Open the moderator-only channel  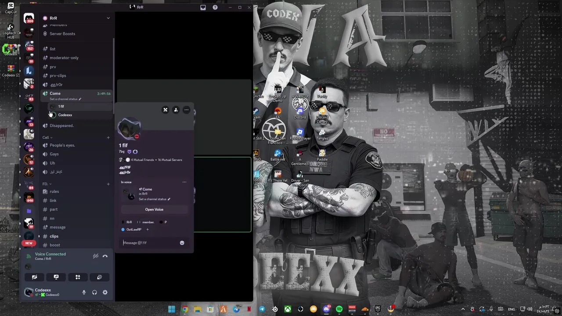64,57
